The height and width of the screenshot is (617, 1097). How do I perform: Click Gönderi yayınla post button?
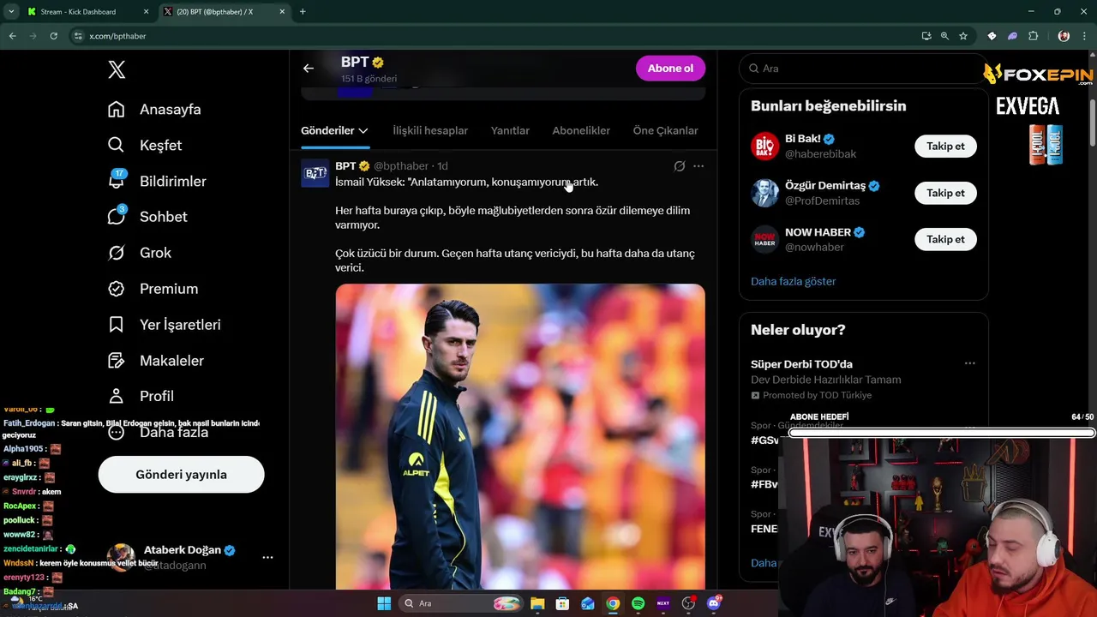tap(181, 474)
